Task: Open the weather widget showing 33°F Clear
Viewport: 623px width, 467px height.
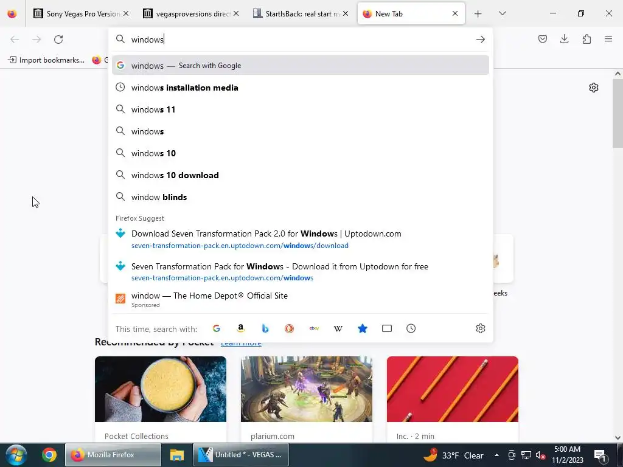Action: (454, 455)
